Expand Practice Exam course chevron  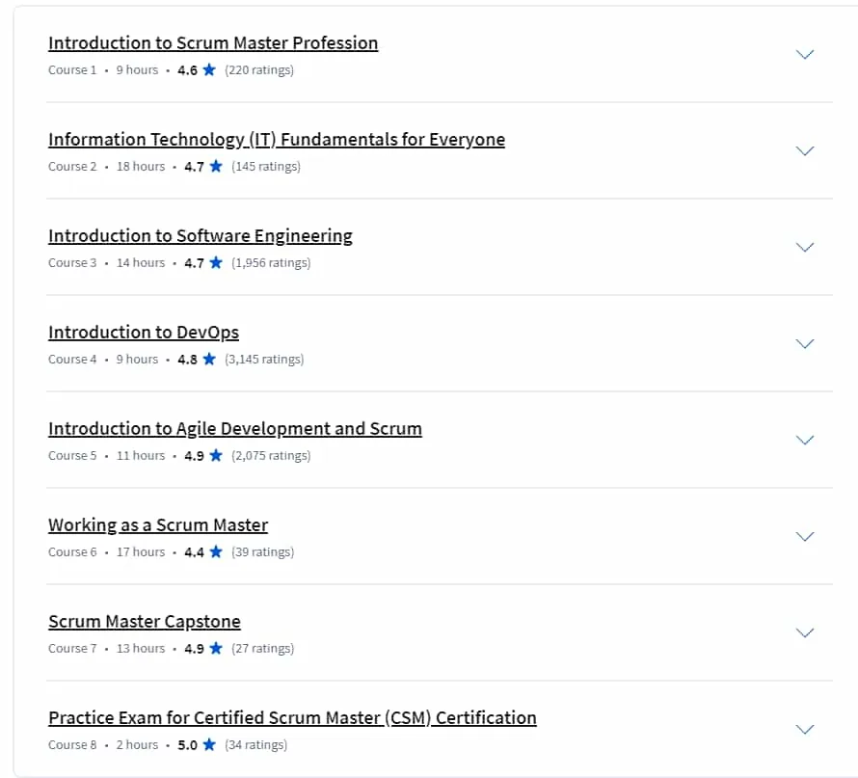tap(804, 729)
